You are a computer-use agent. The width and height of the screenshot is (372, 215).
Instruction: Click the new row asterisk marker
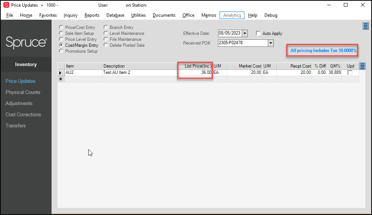(61, 79)
